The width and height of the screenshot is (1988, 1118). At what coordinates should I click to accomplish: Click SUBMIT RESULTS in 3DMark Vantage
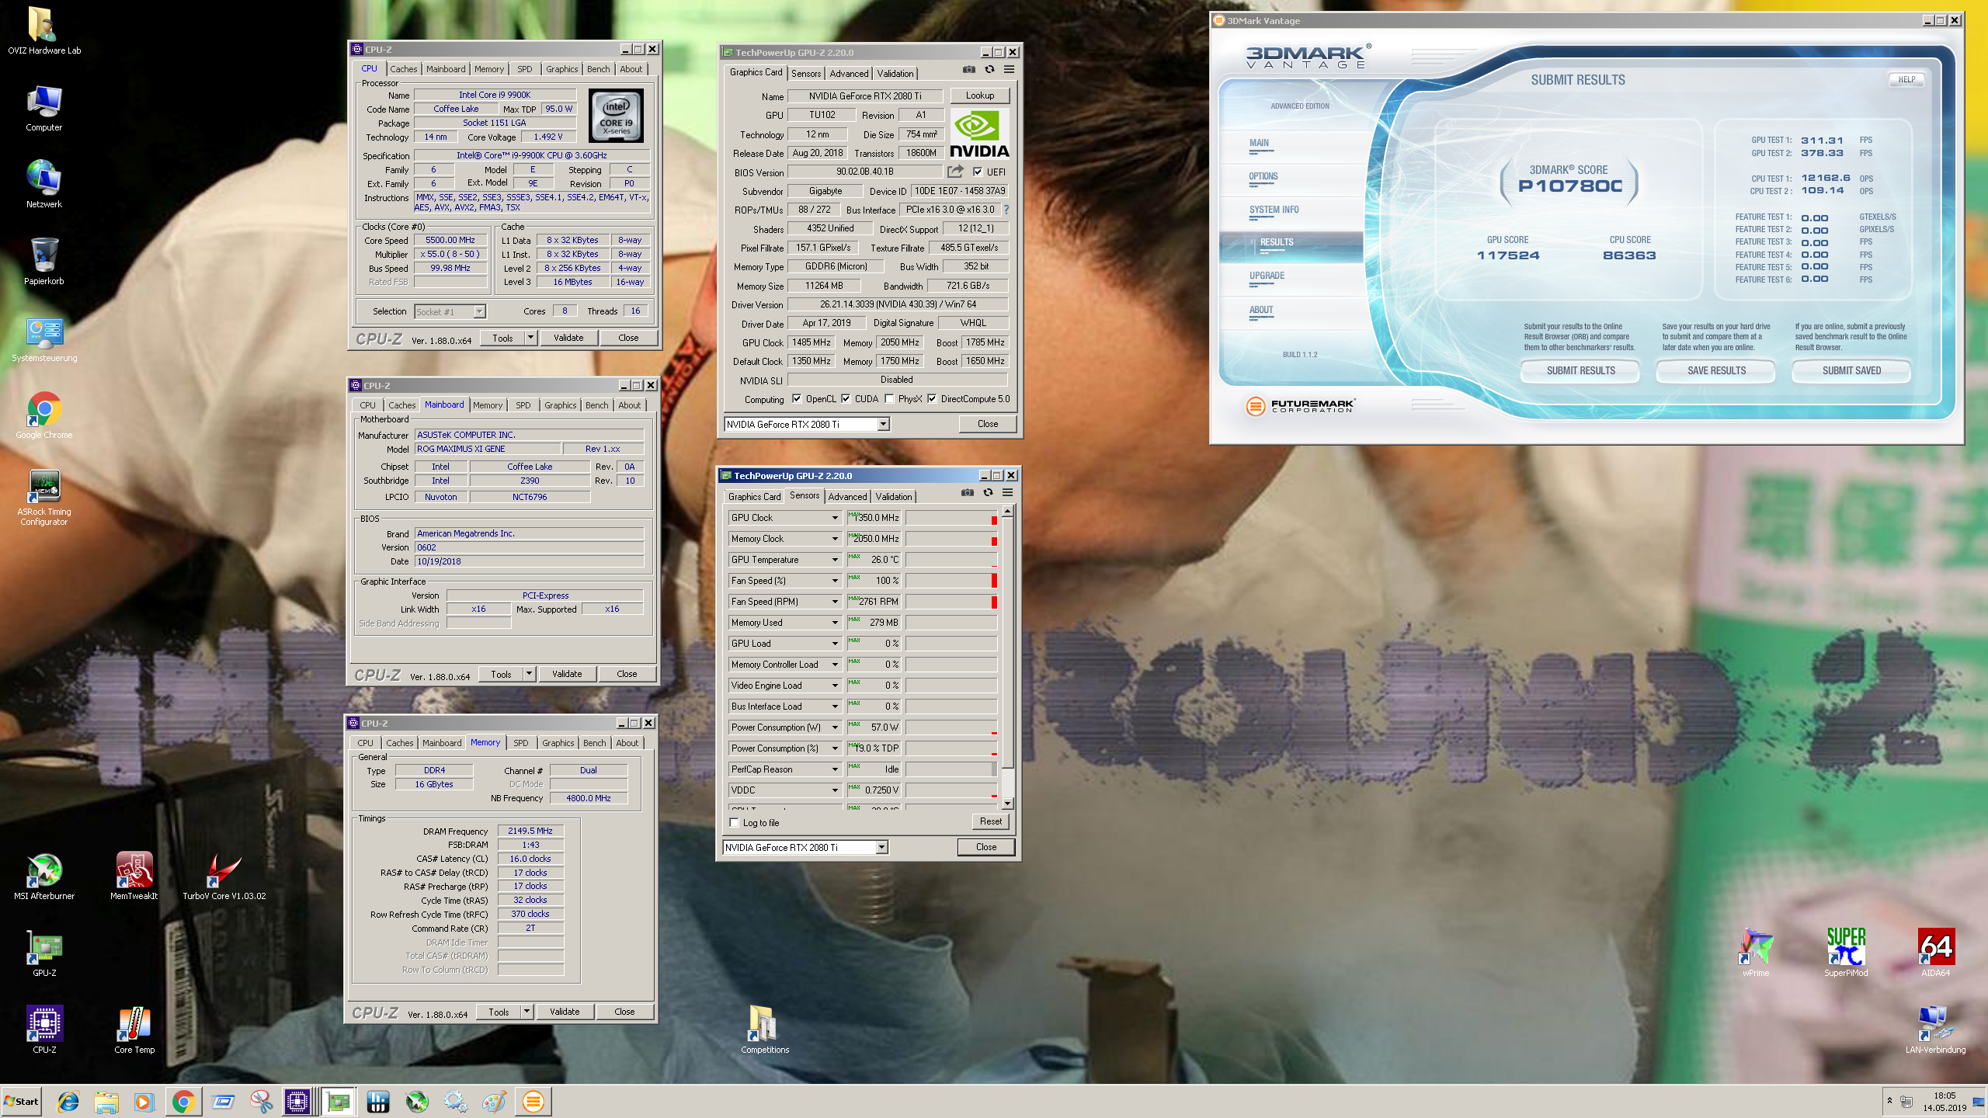coord(1580,370)
